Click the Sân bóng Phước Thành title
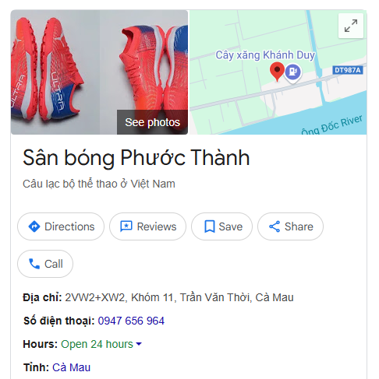 tap(136, 157)
